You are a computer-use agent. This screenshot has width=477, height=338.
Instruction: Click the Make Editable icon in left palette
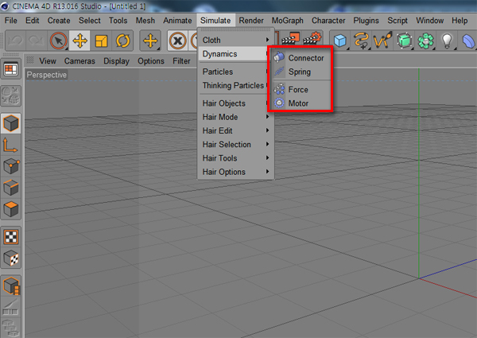coord(11,95)
